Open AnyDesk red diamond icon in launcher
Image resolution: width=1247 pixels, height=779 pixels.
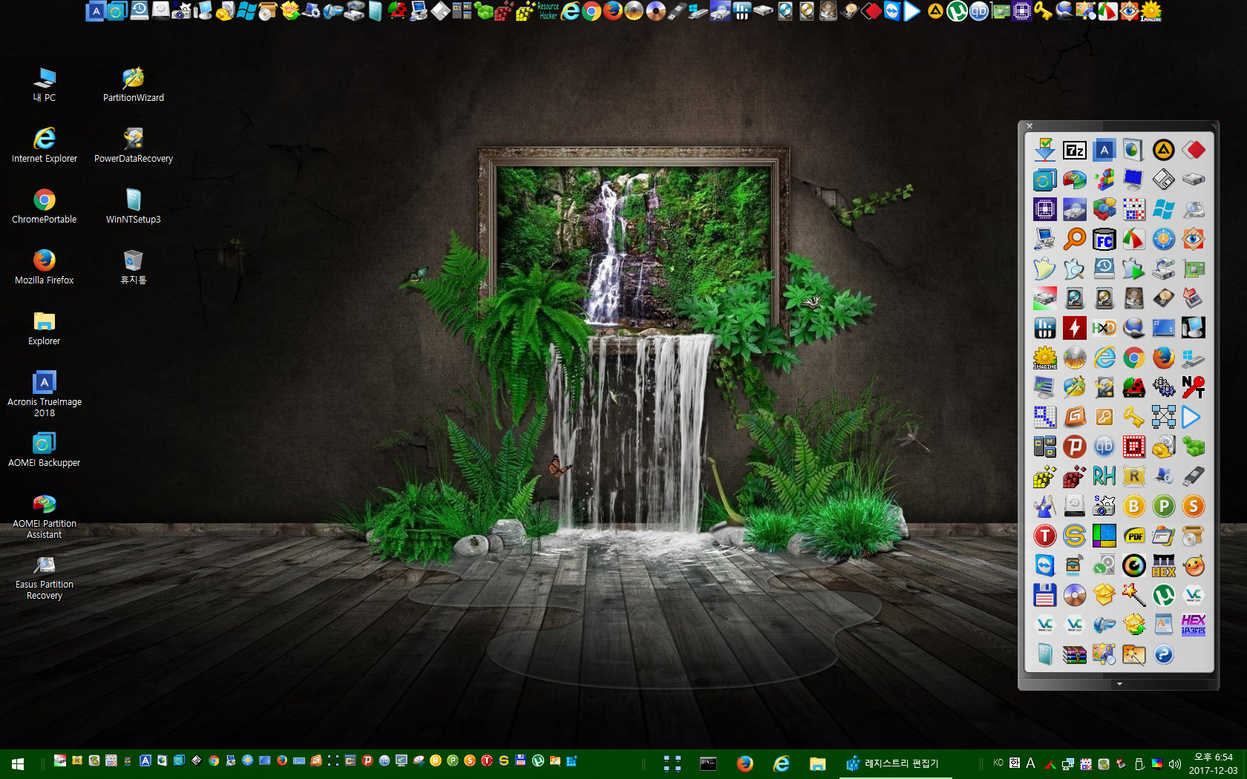tap(1193, 151)
